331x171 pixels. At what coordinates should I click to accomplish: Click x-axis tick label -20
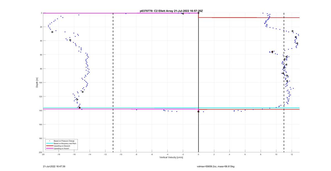tap(43, 154)
